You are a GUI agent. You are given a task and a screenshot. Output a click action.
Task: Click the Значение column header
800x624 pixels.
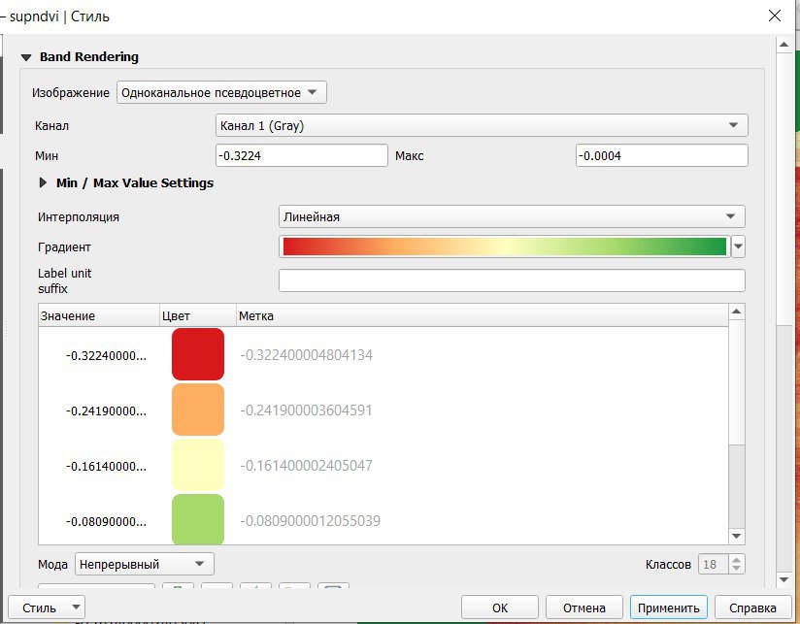pyautogui.click(x=99, y=316)
